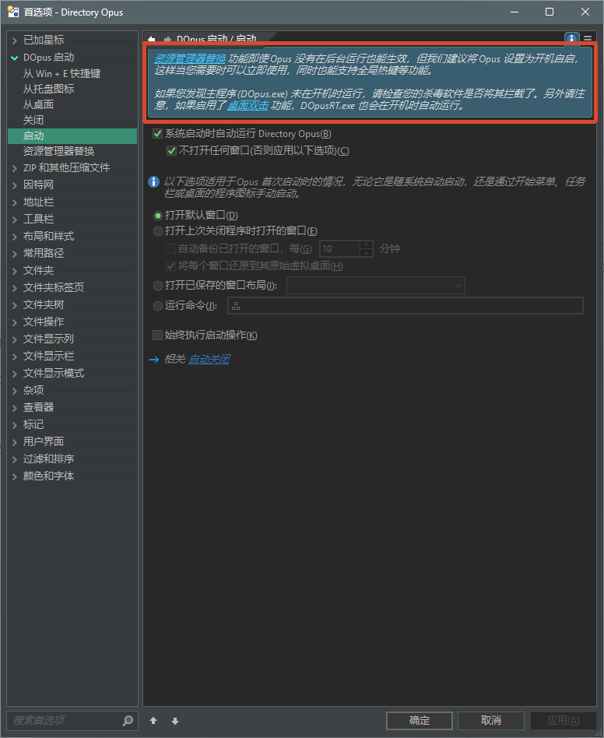Image resolution: width=604 pixels, height=738 pixels.
Task: Select 打开上次关闭程序时打开的窗口 radio option
Action: pyautogui.click(x=159, y=231)
